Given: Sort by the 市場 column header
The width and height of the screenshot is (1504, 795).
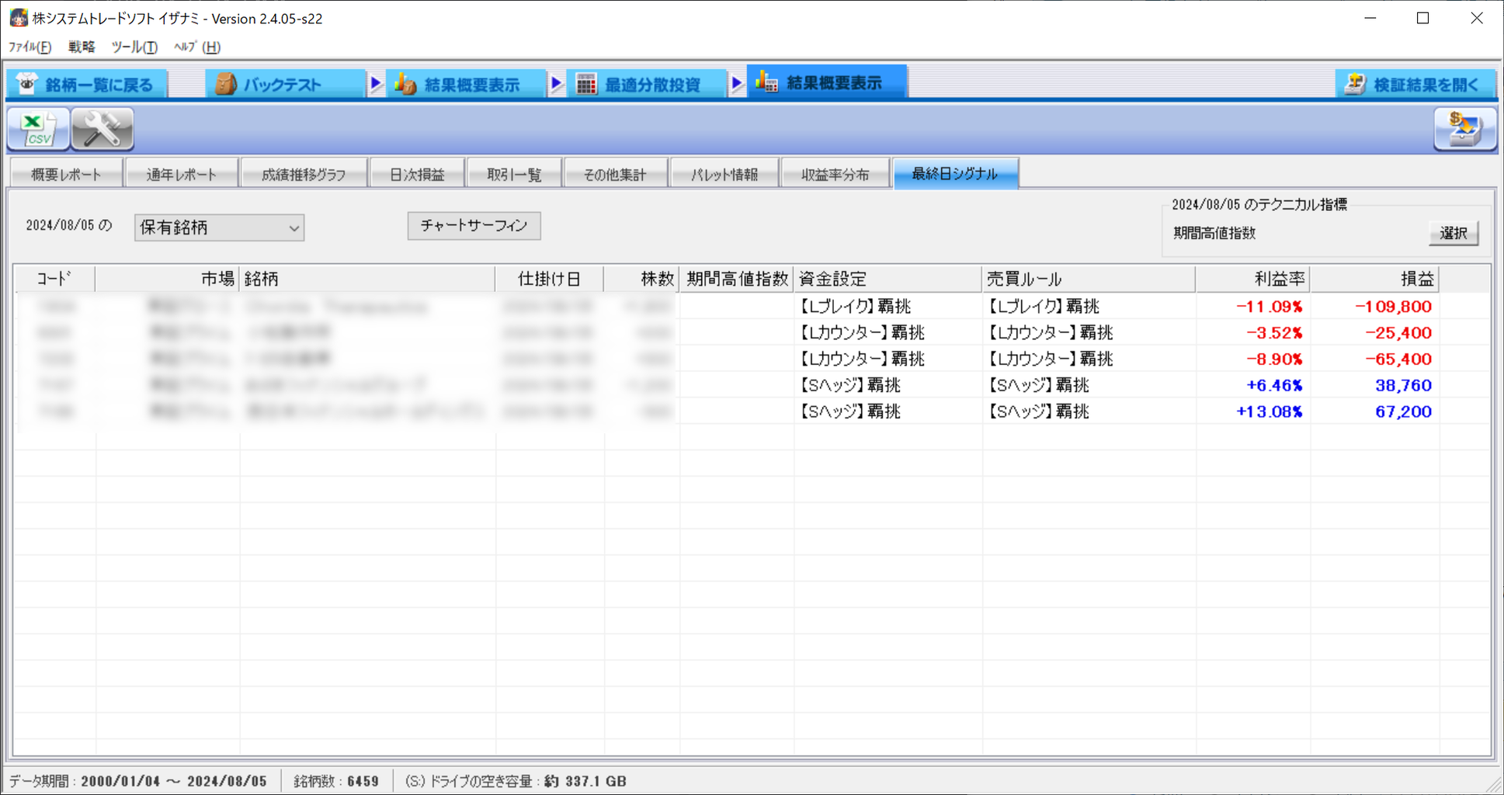Looking at the screenshot, I should (167, 279).
